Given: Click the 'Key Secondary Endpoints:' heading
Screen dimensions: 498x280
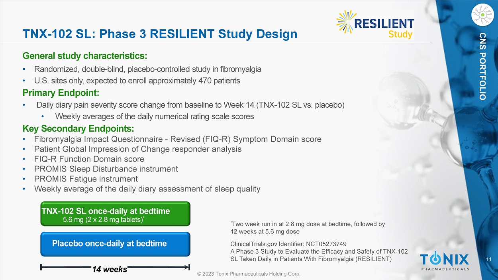Looking at the screenshot, I should click(x=78, y=128).
